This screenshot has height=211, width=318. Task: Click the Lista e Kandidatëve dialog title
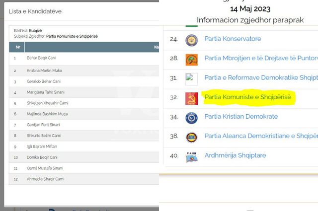[x=35, y=11]
